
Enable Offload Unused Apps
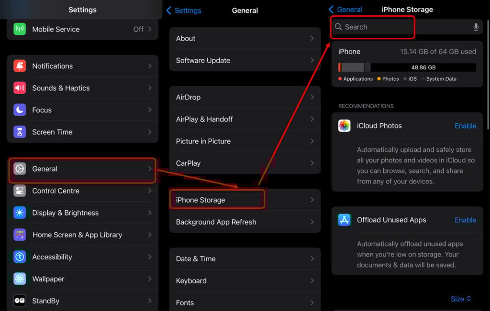click(465, 220)
